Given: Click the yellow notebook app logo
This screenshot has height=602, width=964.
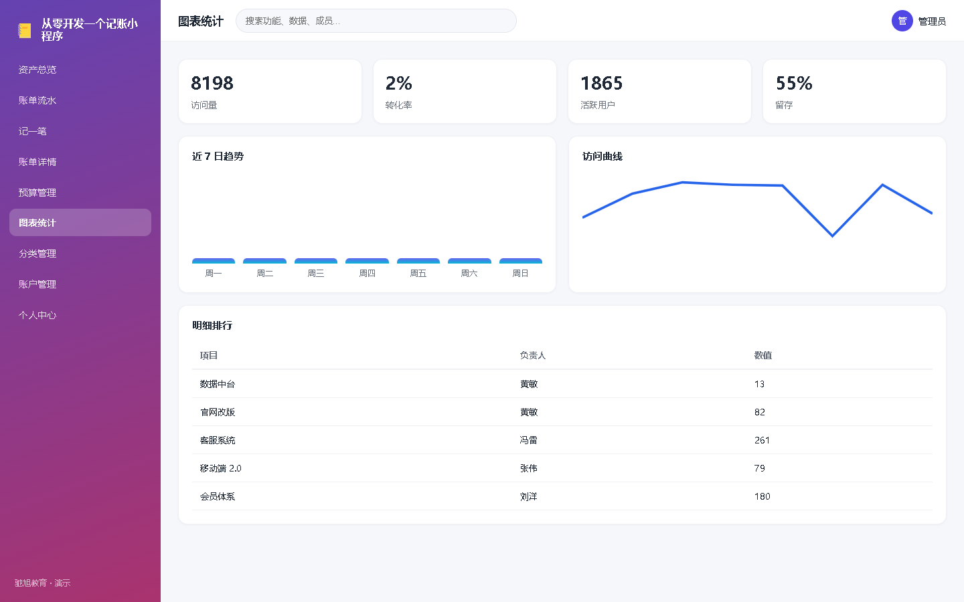Looking at the screenshot, I should [x=25, y=30].
